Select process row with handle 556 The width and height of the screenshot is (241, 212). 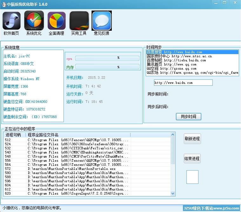click(x=87, y=160)
